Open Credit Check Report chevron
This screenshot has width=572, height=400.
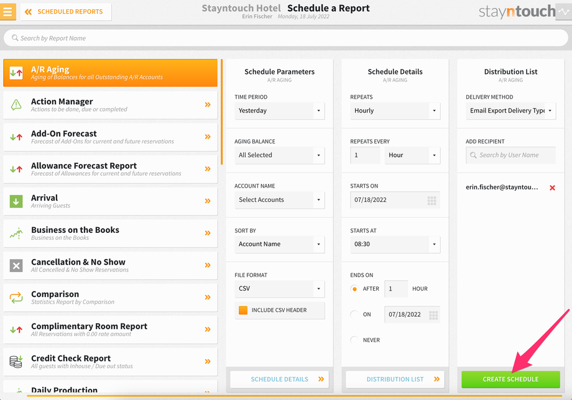(208, 361)
